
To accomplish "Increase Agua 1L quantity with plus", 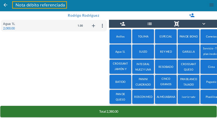I will (x=93, y=26).
